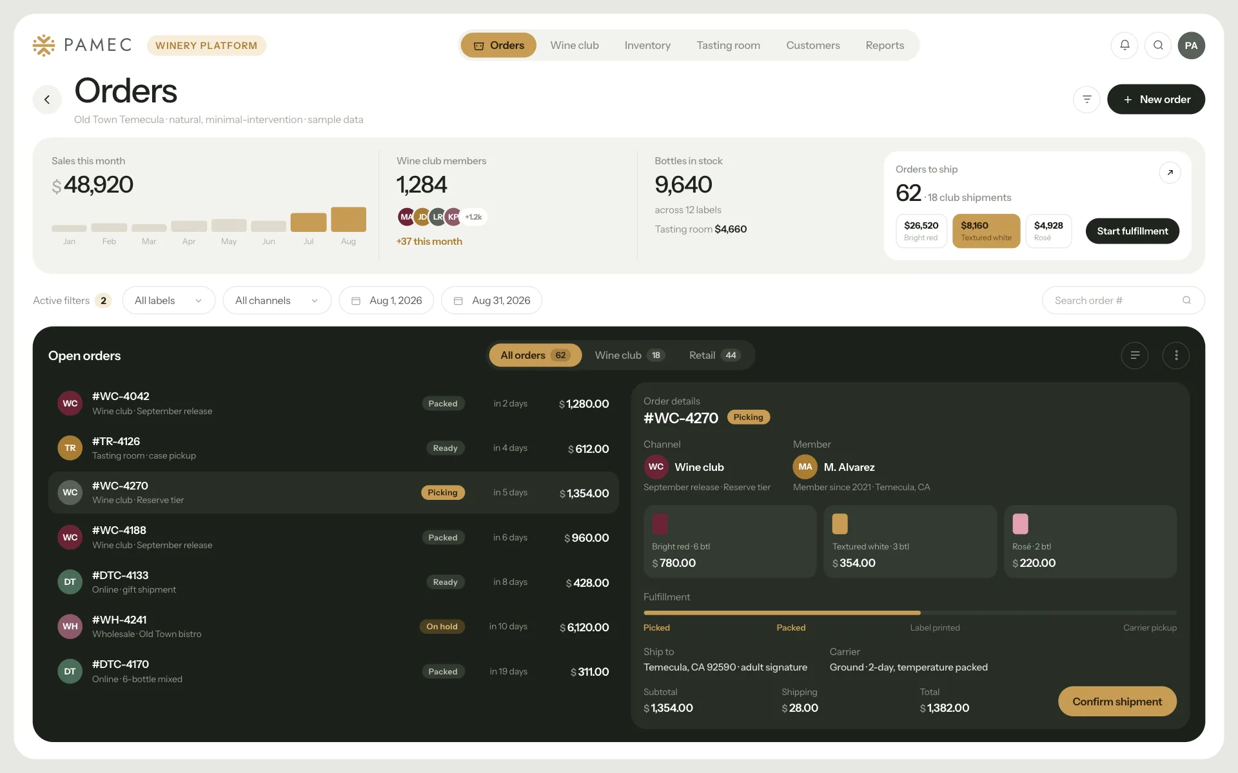The width and height of the screenshot is (1238, 773).
Task: Open the notifications bell
Action: [x=1125, y=45]
